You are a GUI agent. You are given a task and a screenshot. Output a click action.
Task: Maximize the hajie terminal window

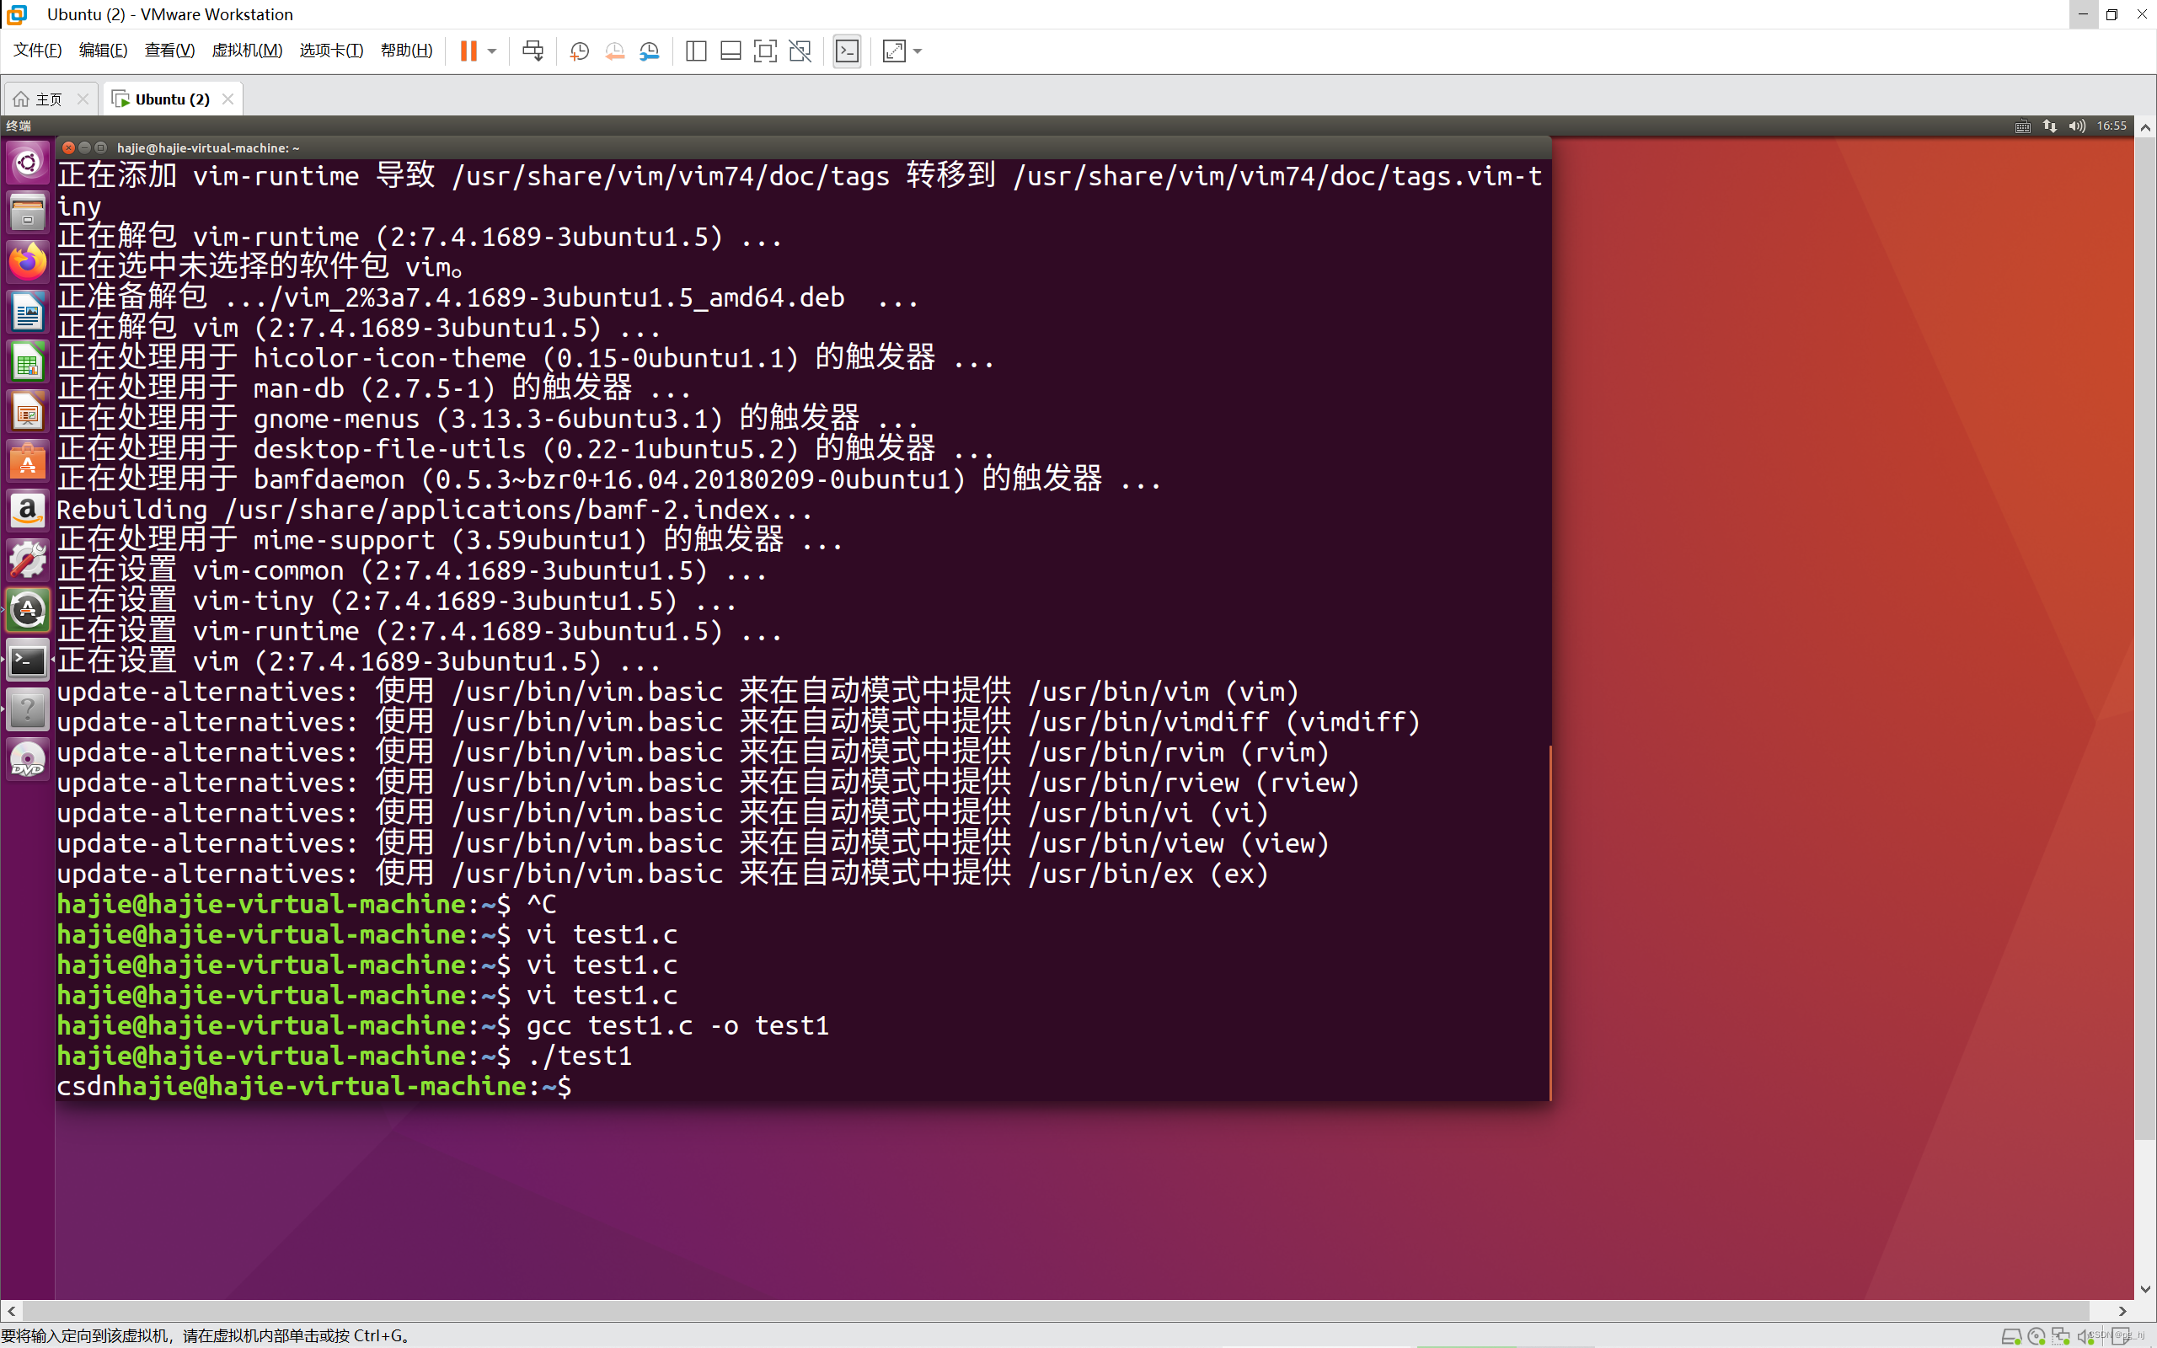[101, 148]
